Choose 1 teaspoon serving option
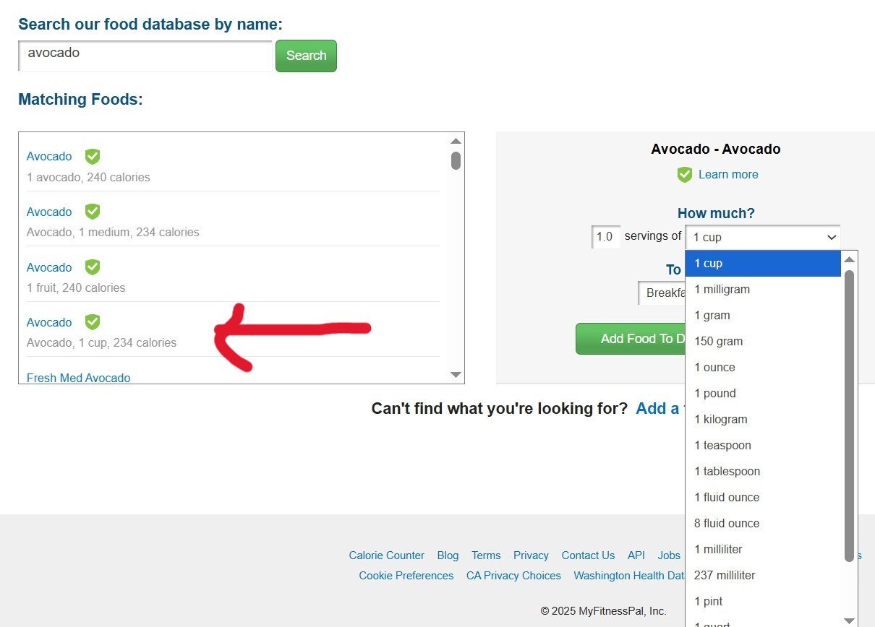This screenshot has width=875, height=627. click(763, 445)
